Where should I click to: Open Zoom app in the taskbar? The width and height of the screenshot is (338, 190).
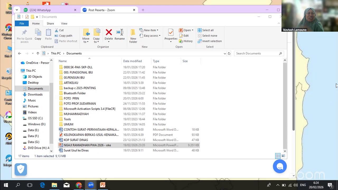point(91,185)
